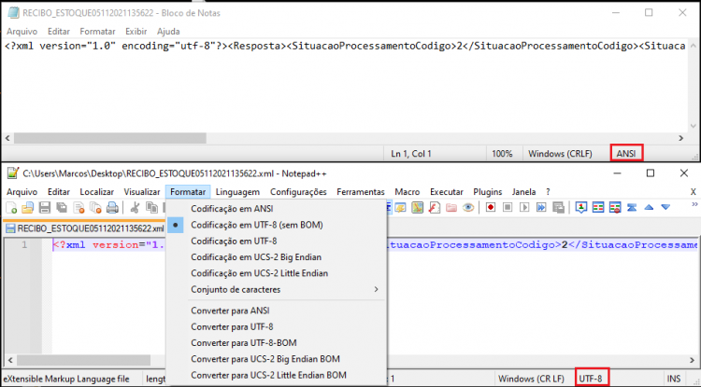The image size is (701, 387).
Task: Click the Compare files toolbar icon
Action: click(x=598, y=207)
